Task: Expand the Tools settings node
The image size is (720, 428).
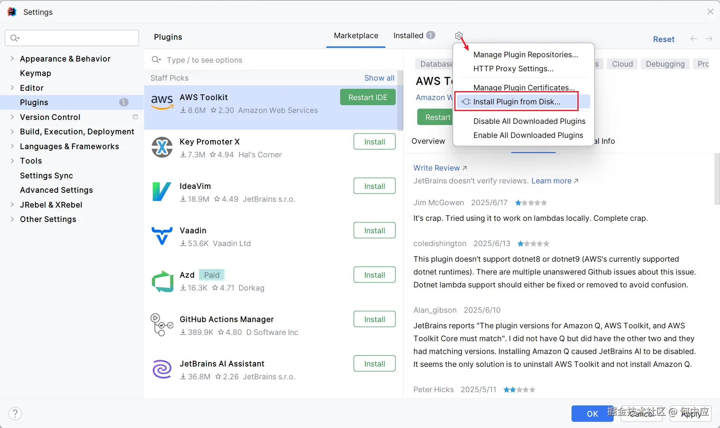Action: coord(12,160)
